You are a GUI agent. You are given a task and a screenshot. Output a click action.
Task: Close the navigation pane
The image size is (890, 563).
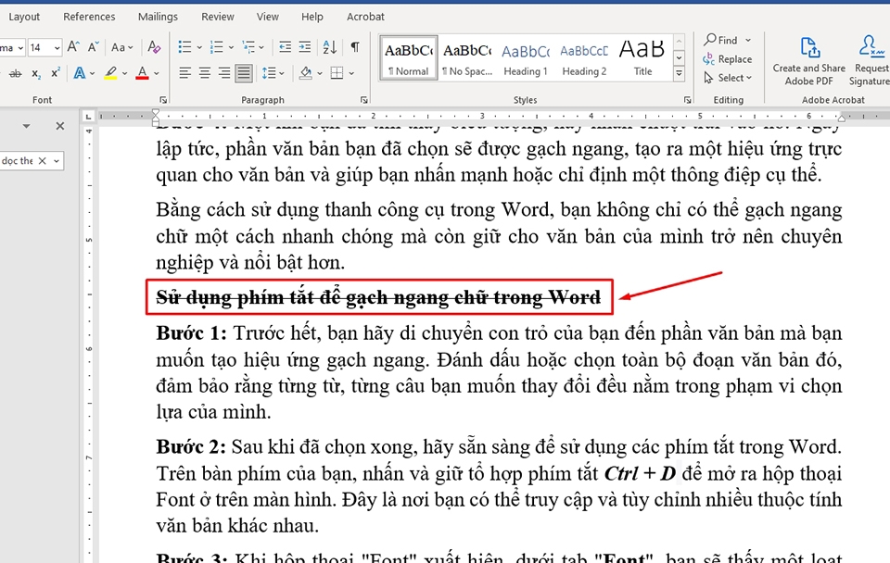click(59, 126)
